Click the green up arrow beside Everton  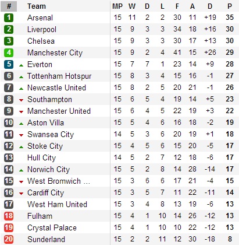click(x=21, y=65)
